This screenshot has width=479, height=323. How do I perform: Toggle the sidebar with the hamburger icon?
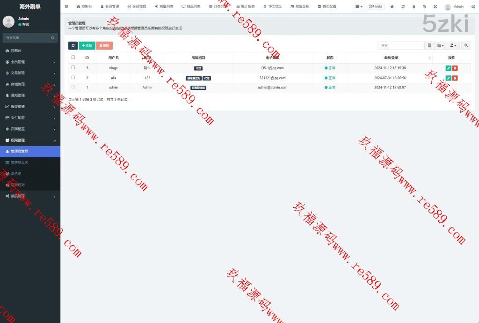click(x=66, y=7)
